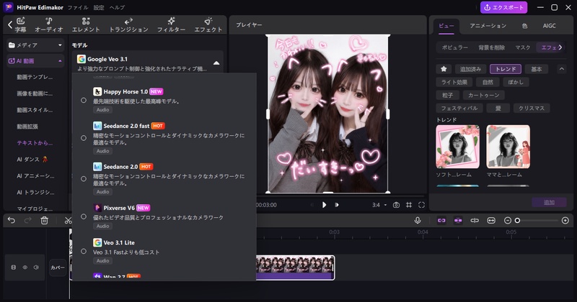
Task: Open the マスク sub-tab
Action: [522, 47]
